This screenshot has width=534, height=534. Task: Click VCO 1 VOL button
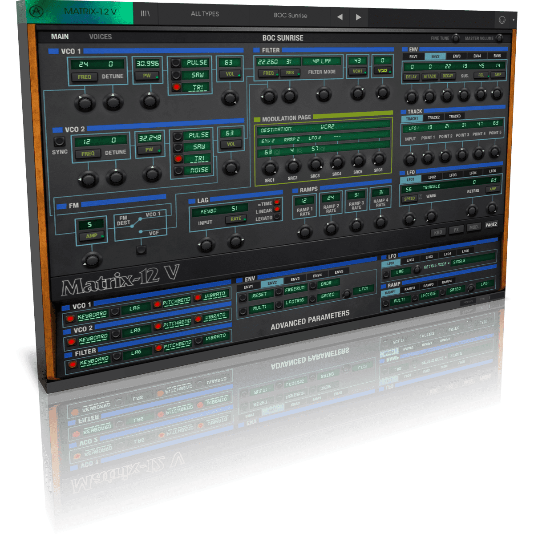coord(230,74)
